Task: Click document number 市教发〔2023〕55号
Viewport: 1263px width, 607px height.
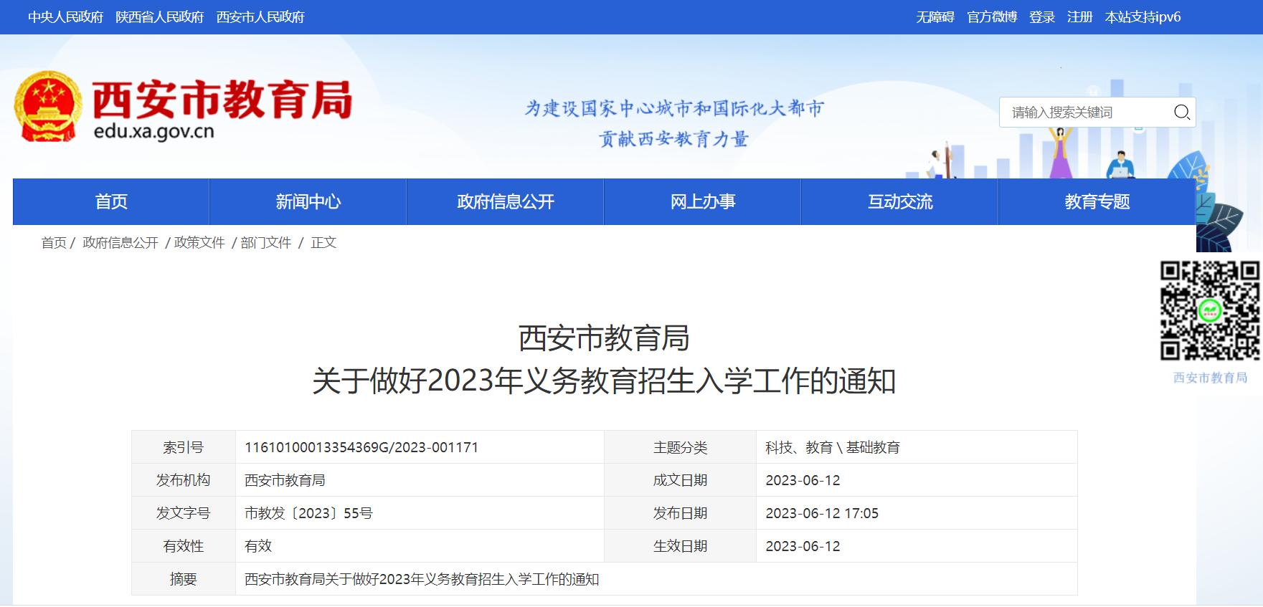Action: coord(309,513)
